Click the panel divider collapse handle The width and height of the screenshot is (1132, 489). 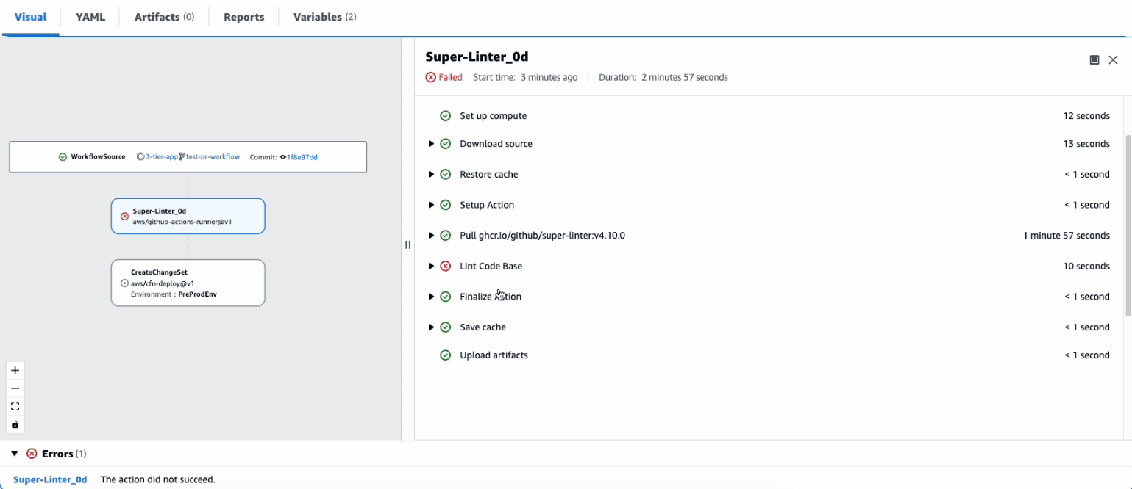click(407, 245)
